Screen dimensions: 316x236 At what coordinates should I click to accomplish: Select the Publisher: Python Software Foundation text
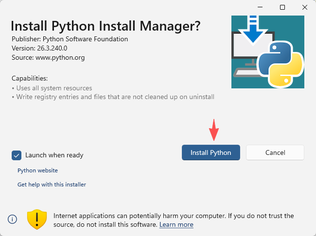coord(70,39)
